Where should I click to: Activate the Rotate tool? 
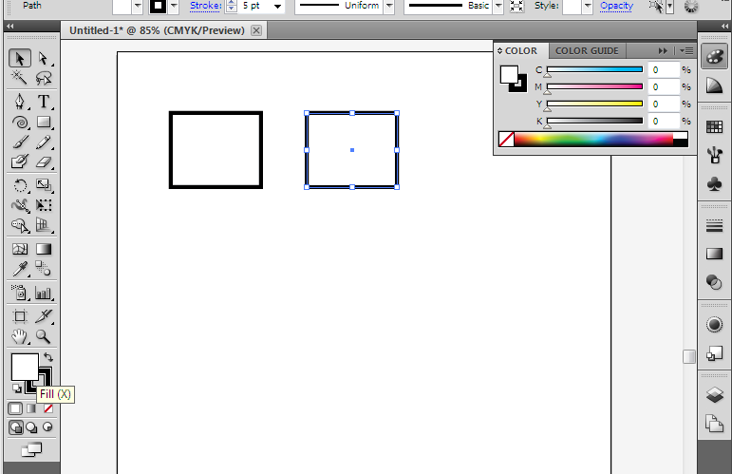20,185
